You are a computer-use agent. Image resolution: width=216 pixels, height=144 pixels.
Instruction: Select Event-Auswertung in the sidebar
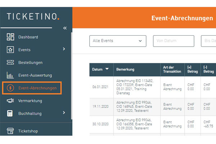tap(35, 75)
